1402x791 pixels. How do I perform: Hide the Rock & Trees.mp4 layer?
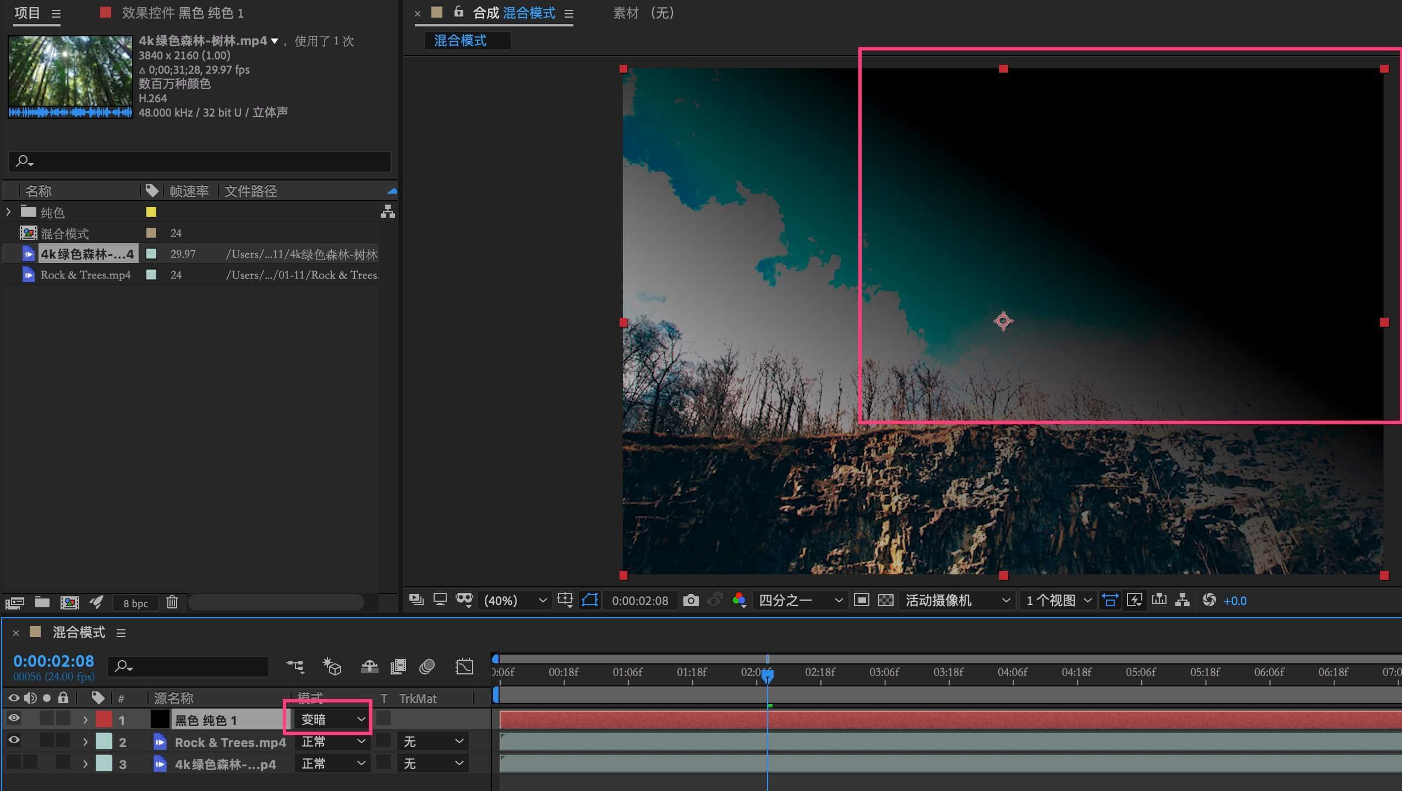click(14, 741)
